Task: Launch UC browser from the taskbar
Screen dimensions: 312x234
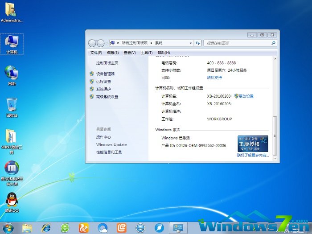Action: tap(84, 228)
